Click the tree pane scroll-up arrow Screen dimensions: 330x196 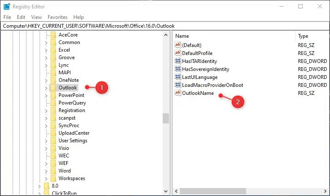click(166, 35)
